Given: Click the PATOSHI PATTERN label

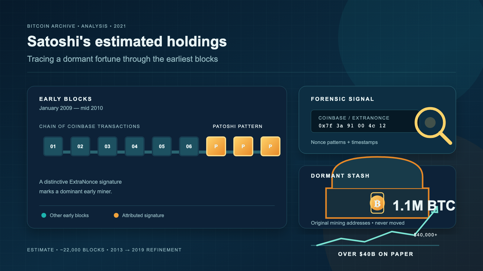Looking at the screenshot, I should click(x=238, y=126).
